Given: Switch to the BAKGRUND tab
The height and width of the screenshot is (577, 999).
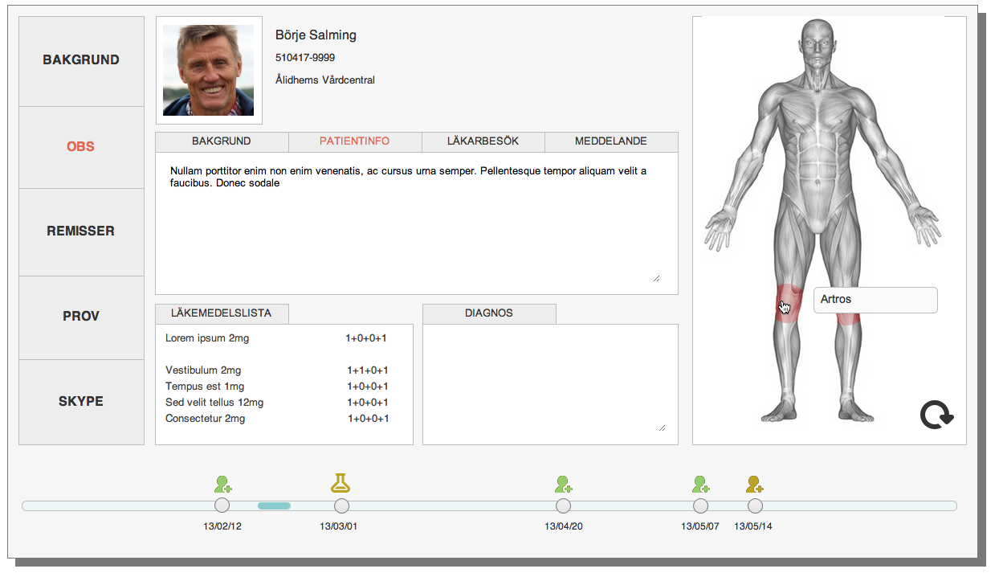Looking at the screenshot, I should 222,141.
